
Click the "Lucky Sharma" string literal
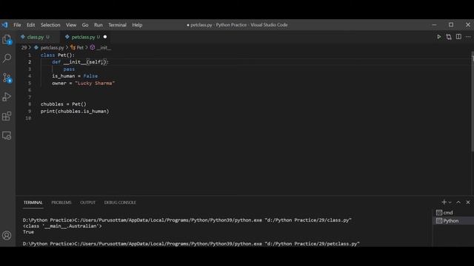coord(95,83)
